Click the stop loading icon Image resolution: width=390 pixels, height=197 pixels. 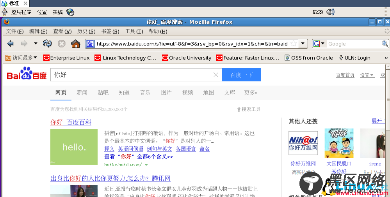point(61,44)
